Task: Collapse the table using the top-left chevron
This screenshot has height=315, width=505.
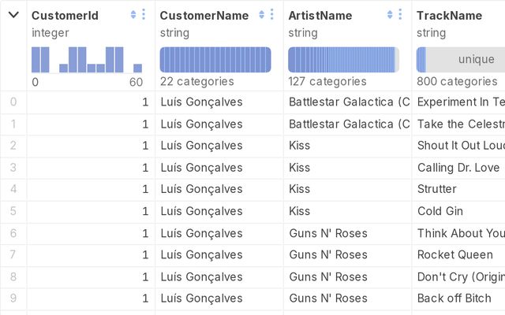Action: pyautogui.click(x=13, y=15)
